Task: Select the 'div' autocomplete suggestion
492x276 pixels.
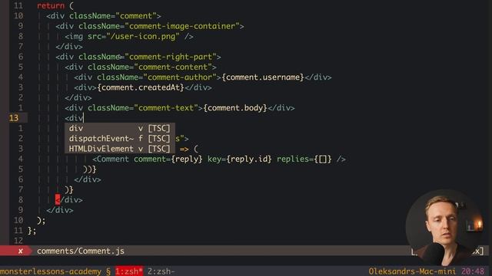Action: [x=120, y=128]
